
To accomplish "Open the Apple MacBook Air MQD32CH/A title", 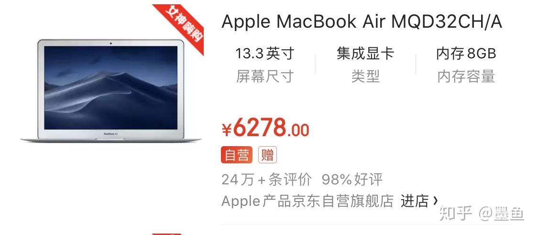I will click(x=362, y=22).
